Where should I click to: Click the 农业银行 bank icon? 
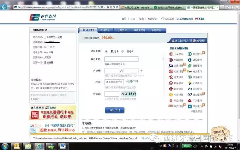(x=190, y=54)
